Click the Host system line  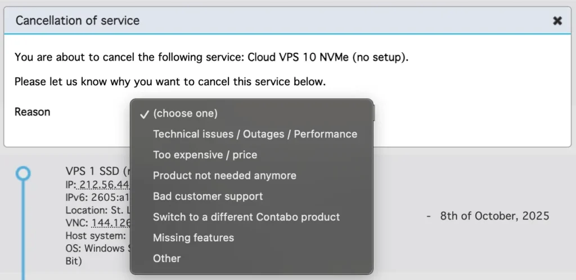pos(97,236)
